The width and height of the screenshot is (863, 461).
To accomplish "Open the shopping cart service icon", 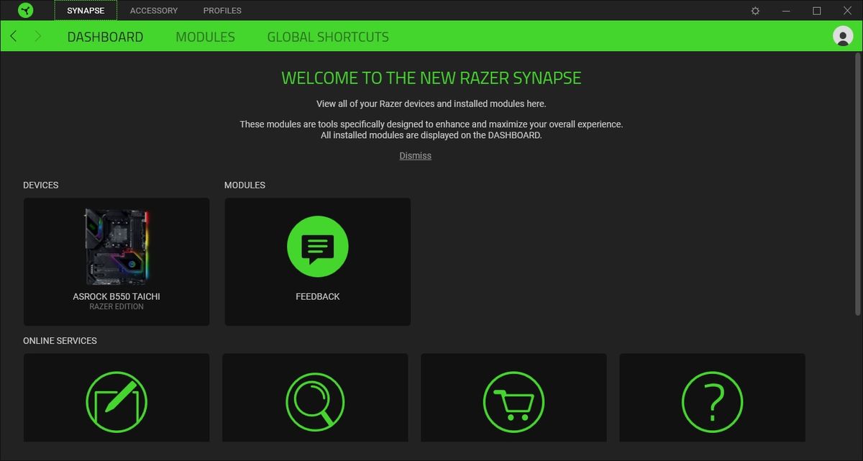I will tap(513, 401).
